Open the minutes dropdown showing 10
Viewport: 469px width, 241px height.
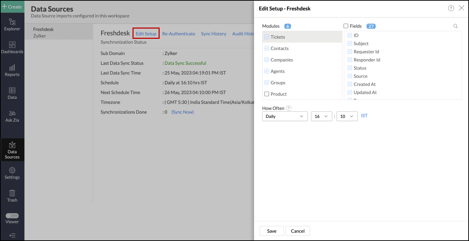click(x=347, y=116)
